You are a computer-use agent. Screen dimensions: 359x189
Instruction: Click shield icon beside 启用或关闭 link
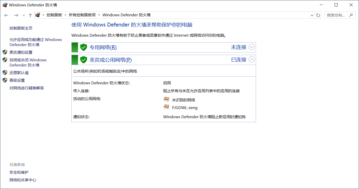coord(5,60)
